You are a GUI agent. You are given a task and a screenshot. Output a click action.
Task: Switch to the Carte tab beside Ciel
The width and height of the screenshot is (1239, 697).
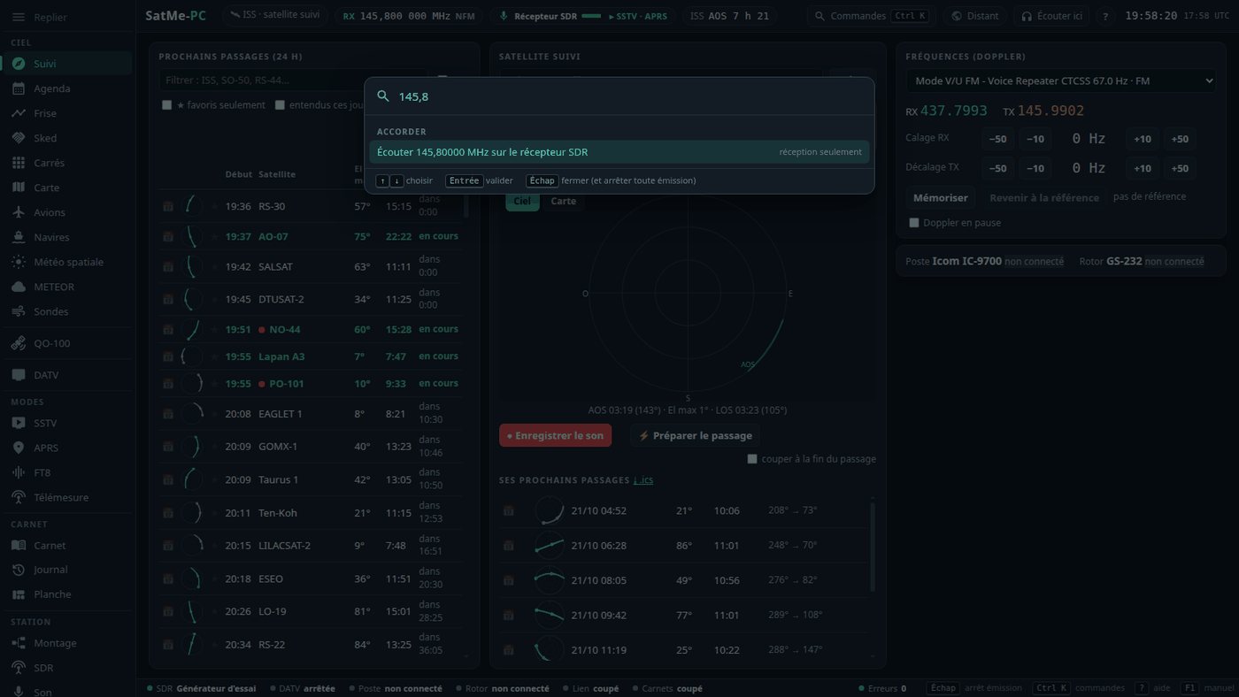(x=564, y=201)
